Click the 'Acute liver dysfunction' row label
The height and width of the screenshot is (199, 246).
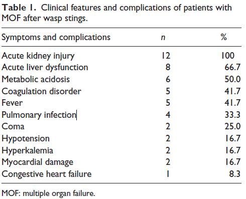pyautogui.click(x=45, y=68)
